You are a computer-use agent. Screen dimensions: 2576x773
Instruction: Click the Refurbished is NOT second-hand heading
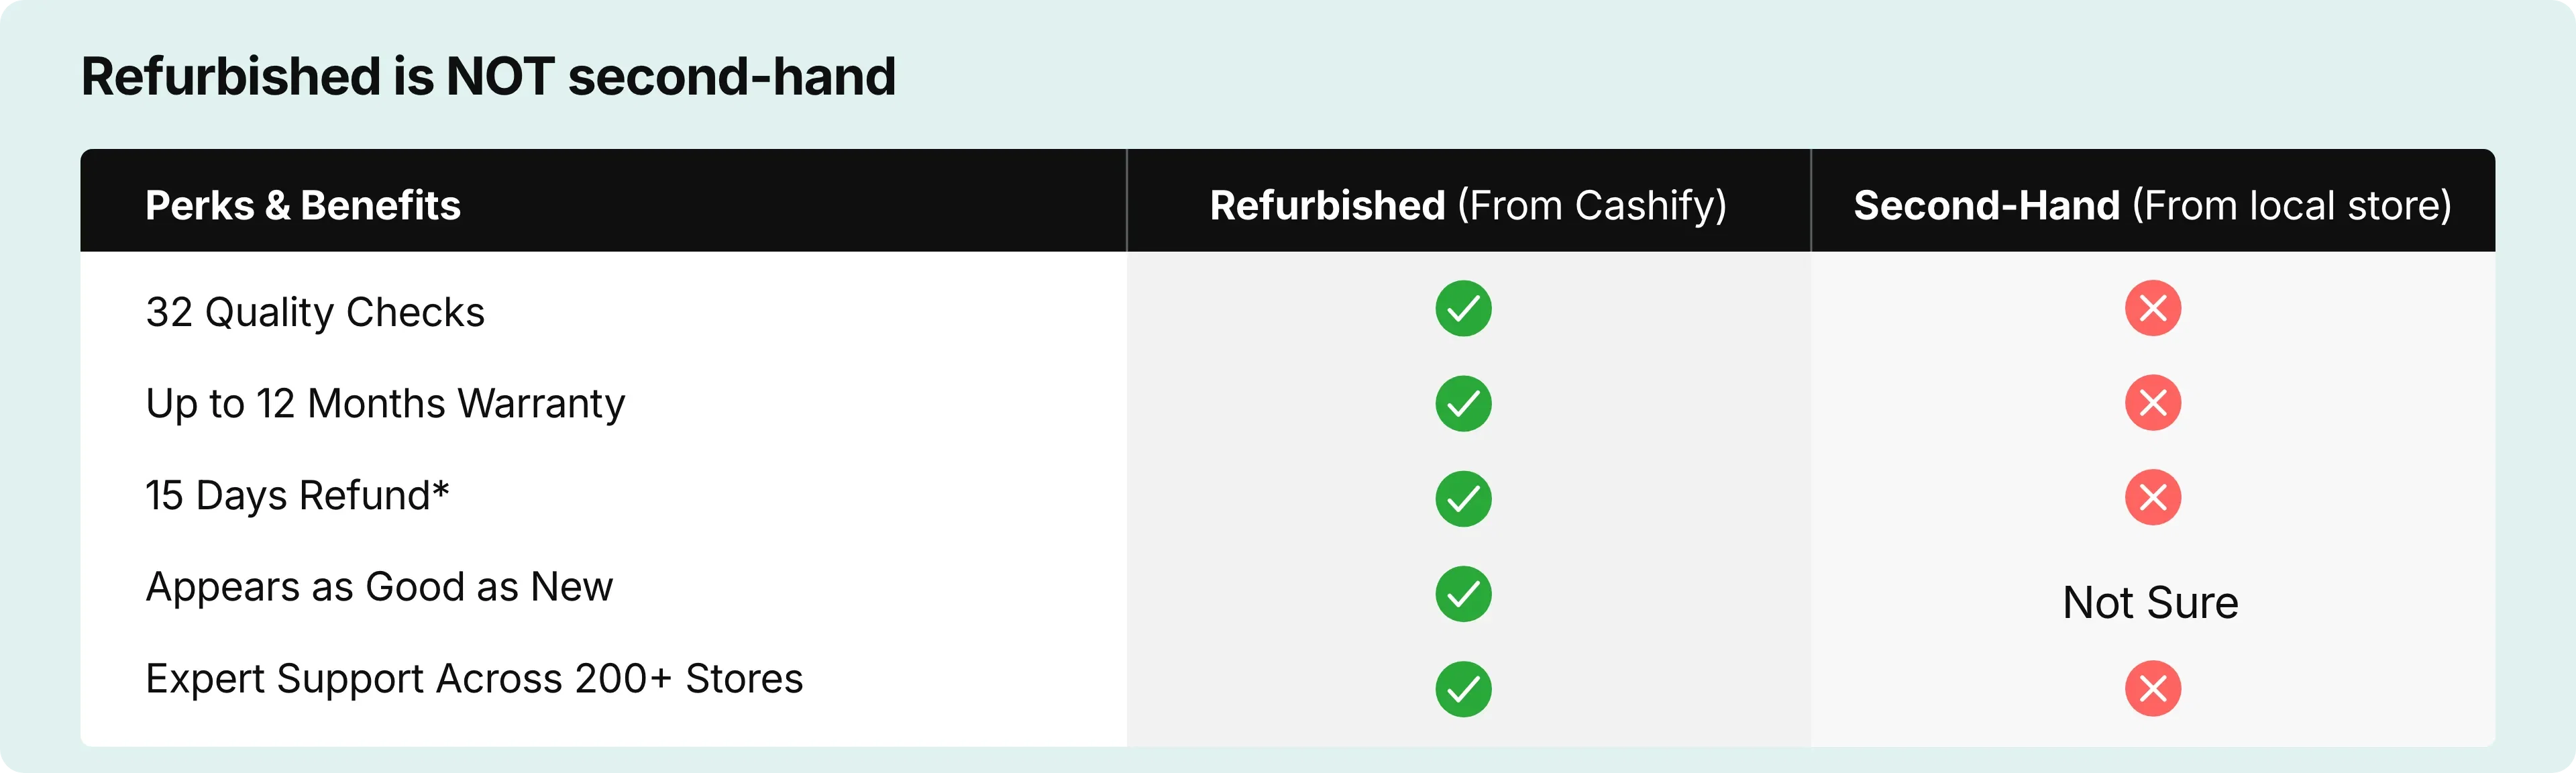[x=488, y=77]
